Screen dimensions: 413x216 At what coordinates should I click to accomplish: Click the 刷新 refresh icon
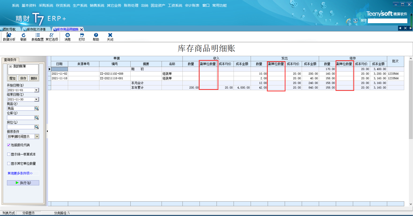click(23, 37)
